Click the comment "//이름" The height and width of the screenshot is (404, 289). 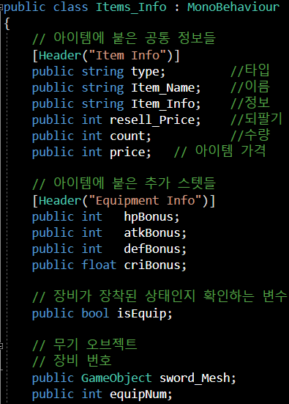coord(250,87)
